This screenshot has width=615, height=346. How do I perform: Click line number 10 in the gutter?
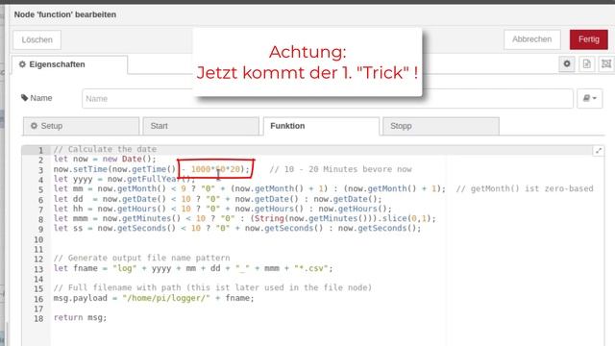click(x=38, y=239)
